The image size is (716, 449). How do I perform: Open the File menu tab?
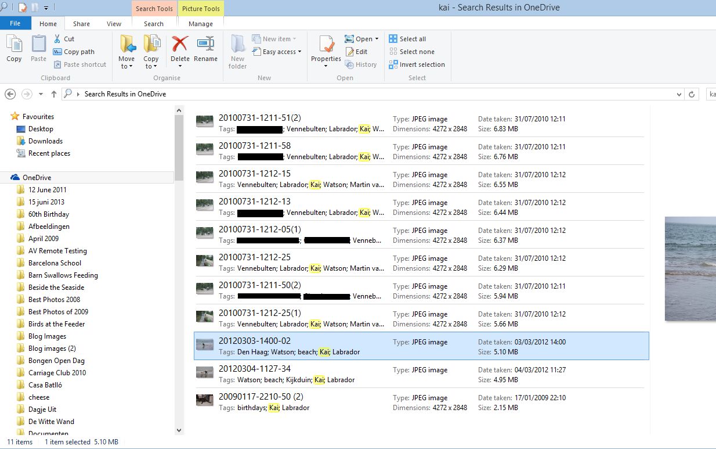[16, 23]
